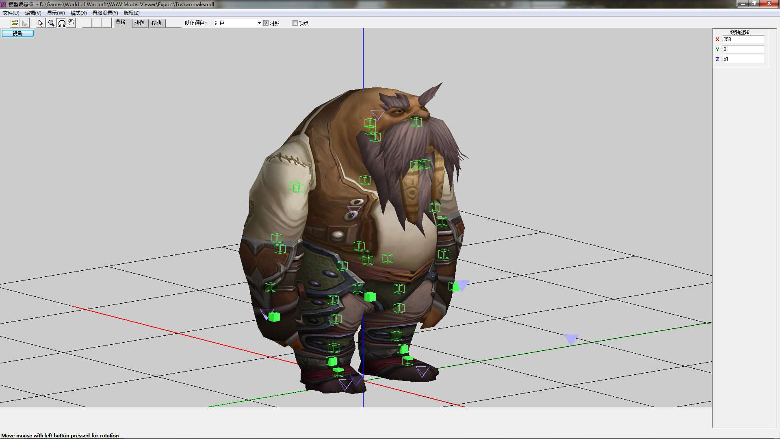Switch to the 动作 tab
The height and width of the screenshot is (439, 780).
tap(139, 23)
